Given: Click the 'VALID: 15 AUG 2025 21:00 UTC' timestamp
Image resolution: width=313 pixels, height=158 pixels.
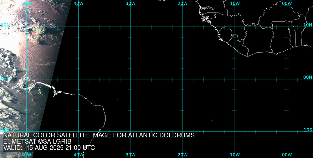Looking at the screenshot, I should tap(49, 148).
